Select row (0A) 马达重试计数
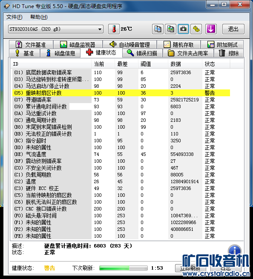Screen dimensions: 253x279 click(121, 113)
